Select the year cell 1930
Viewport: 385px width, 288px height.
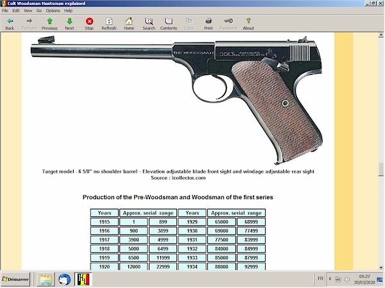192,231
